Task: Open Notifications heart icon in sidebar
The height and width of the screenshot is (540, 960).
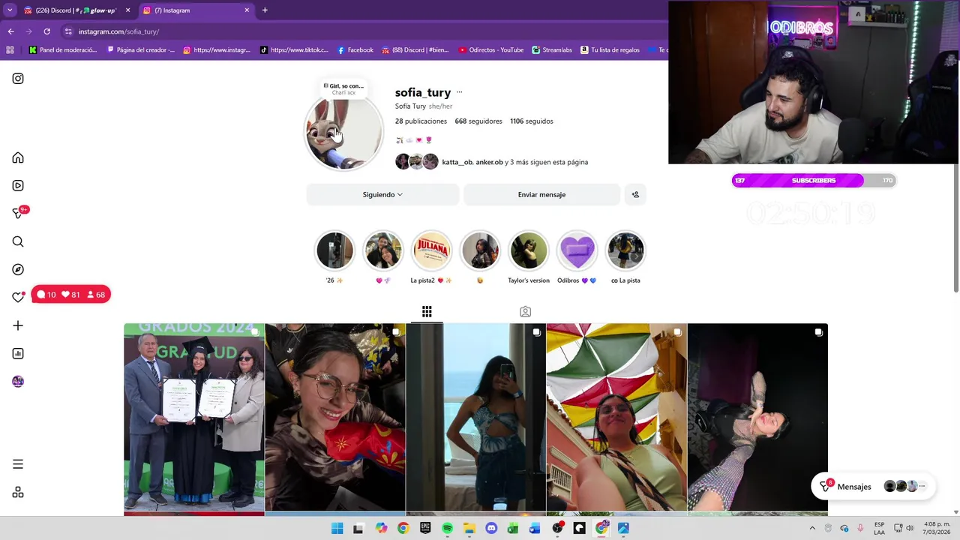Action: (18, 298)
